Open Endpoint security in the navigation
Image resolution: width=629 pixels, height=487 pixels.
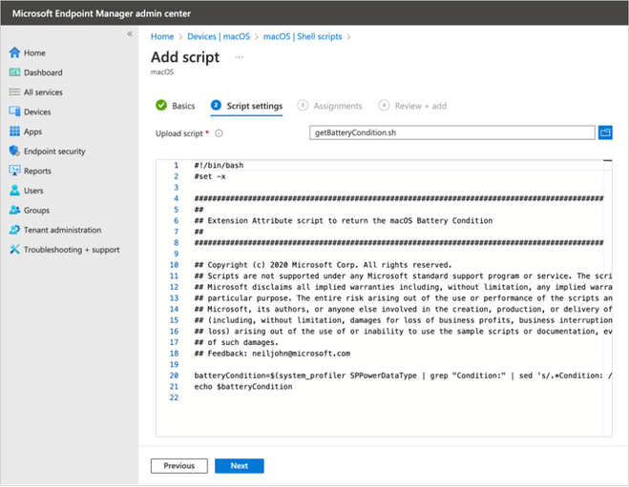pyautogui.click(x=54, y=151)
